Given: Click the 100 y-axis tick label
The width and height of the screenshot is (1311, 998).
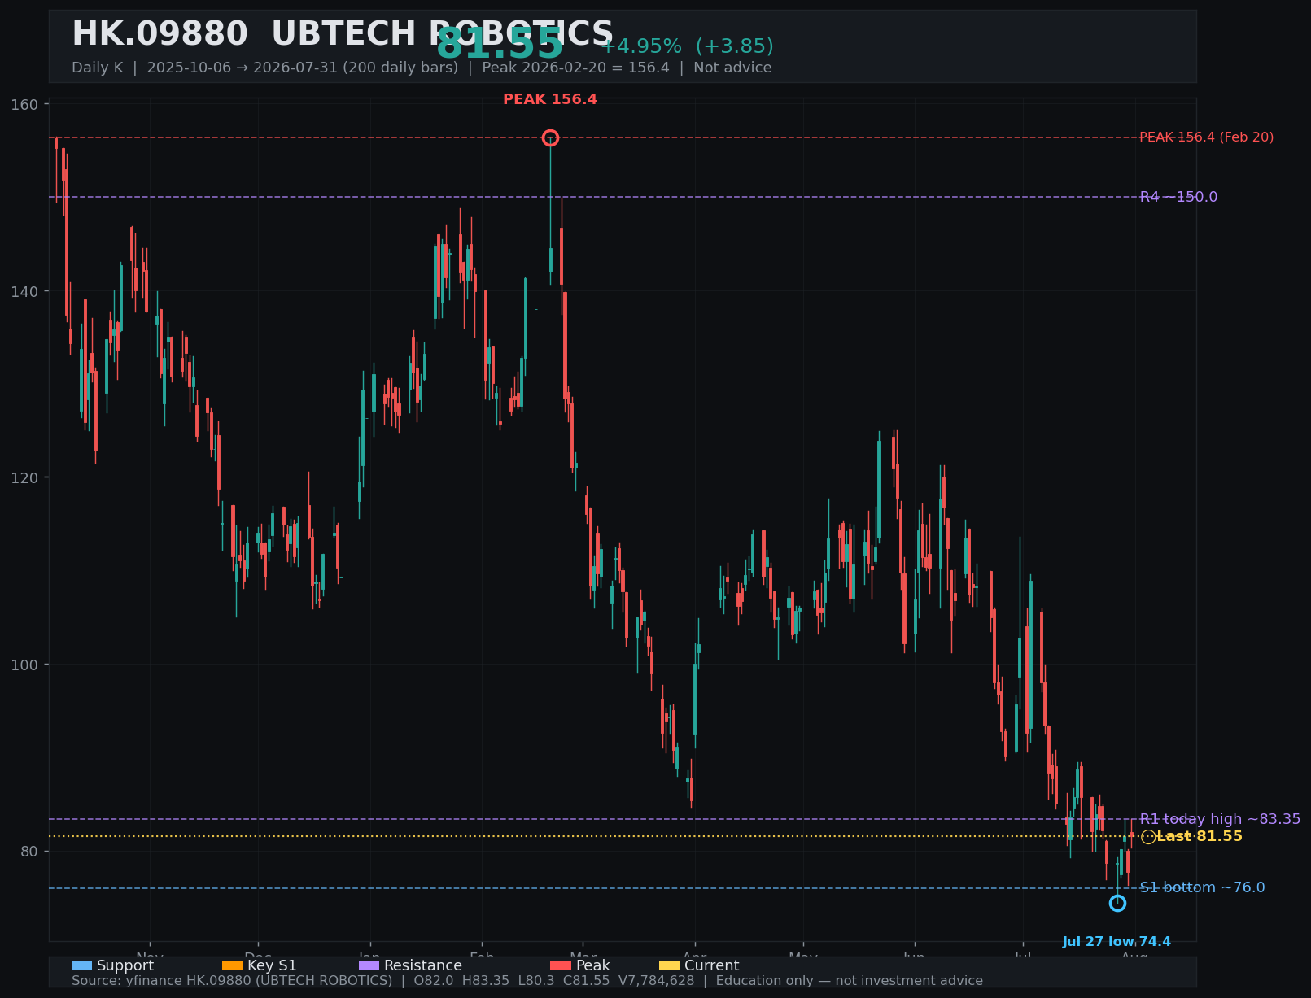Looking at the screenshot, I should 25,665.
